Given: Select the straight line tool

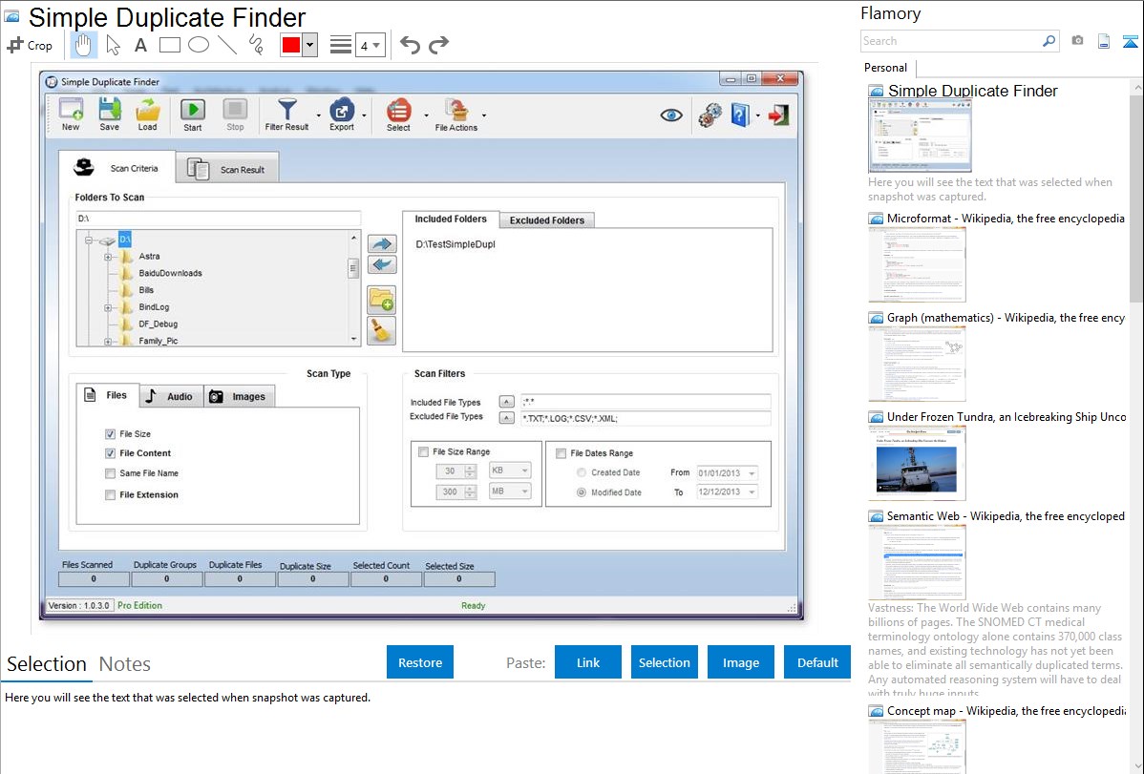Looking at the screenshot, I should 227,45.
